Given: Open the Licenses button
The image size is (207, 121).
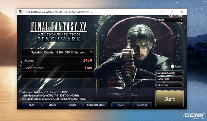Looking at the screenshot, I should pos(142,105).
